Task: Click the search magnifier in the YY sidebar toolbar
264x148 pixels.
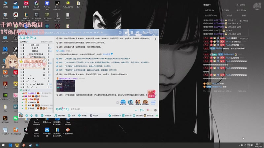Action: 35,38
